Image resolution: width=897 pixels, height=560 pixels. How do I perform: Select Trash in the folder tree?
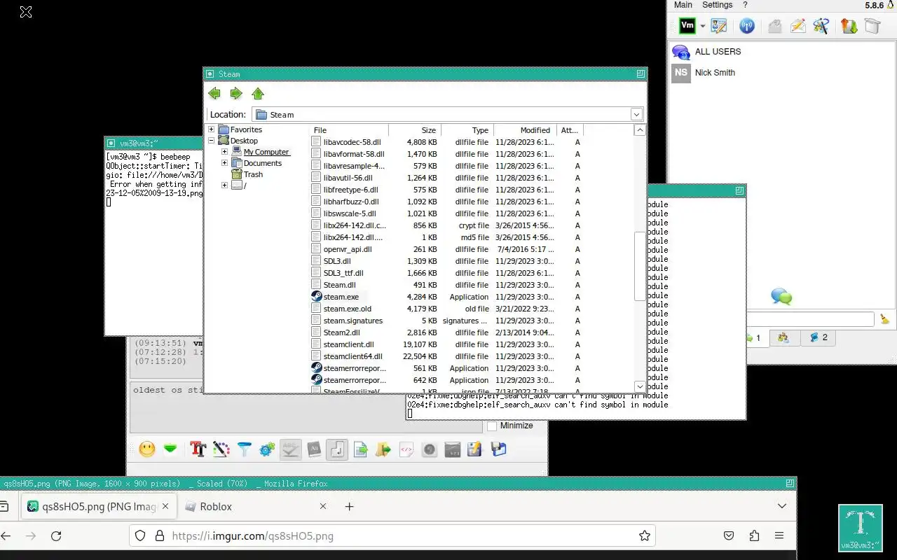pyautogui.click(x=253, y=174)
